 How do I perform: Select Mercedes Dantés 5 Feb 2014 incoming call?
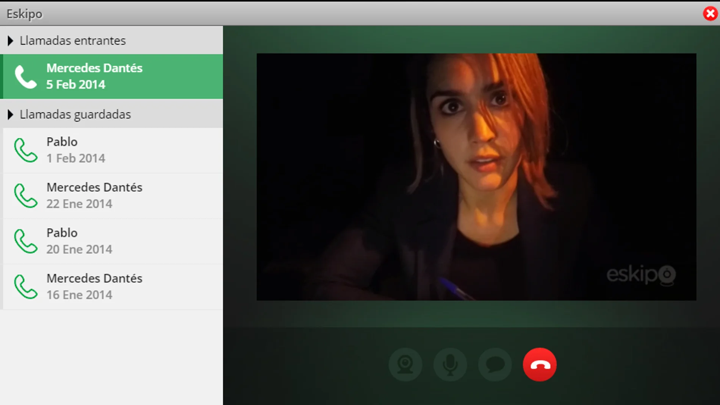click(x=111, y=76)
